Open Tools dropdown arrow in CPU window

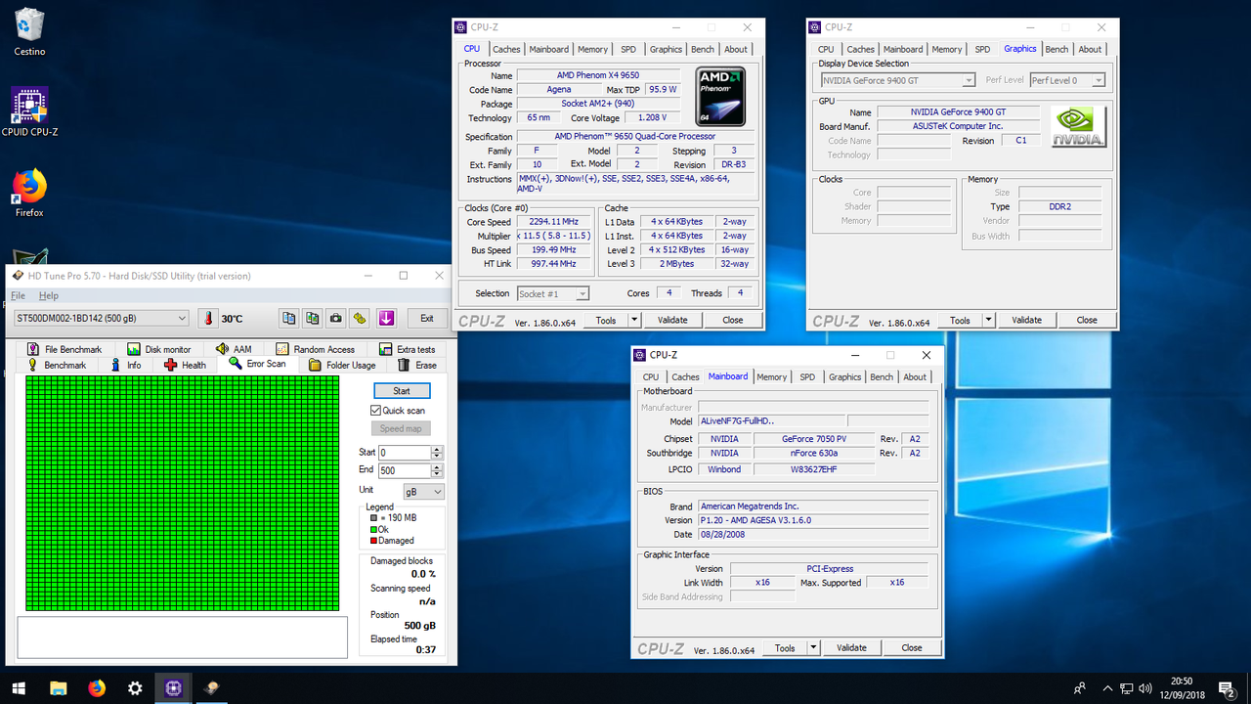click(634, 320)
